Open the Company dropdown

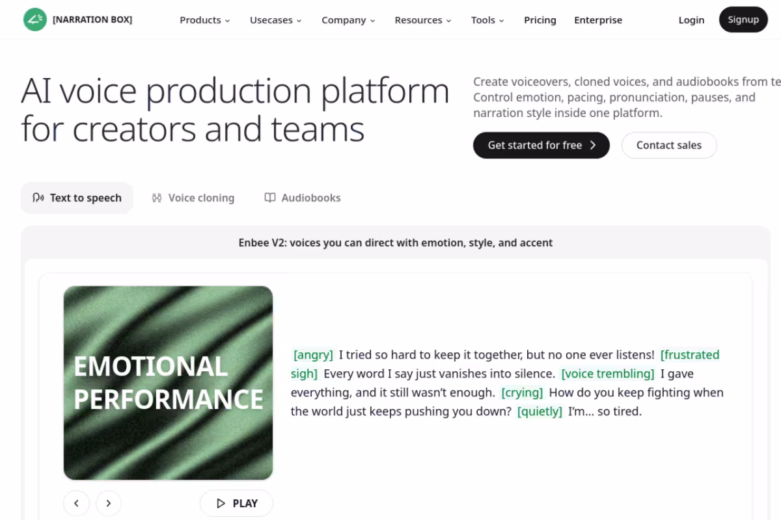[348, 20]
